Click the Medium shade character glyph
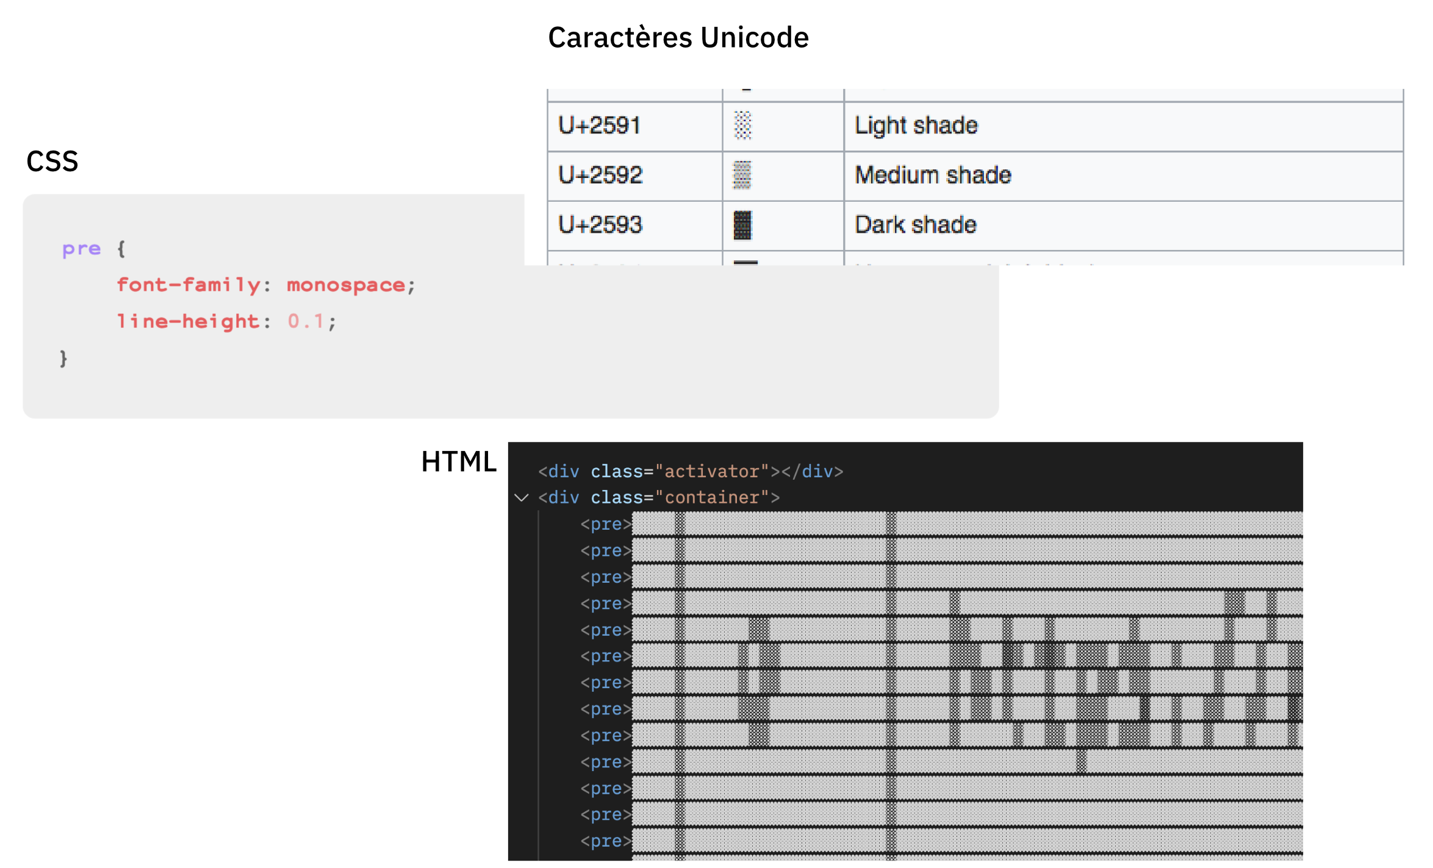1433x868 pixels. click(742, 176)
